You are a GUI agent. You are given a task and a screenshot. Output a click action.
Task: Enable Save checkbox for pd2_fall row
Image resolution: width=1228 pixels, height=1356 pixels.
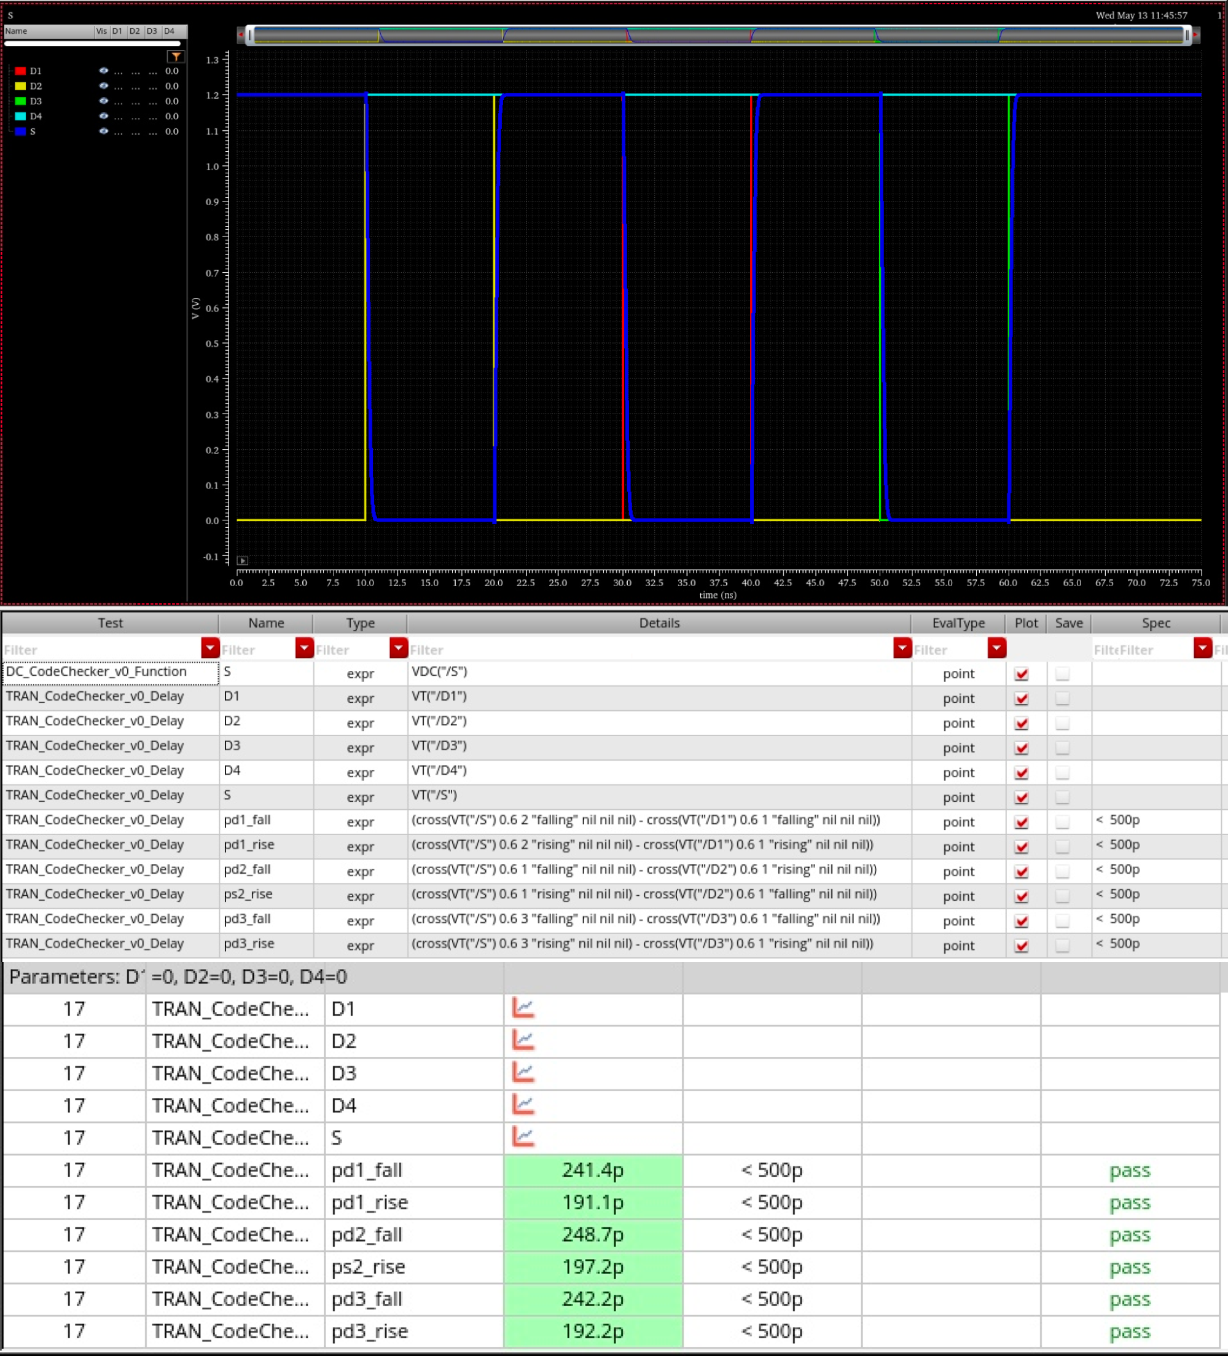pos(1063,871)
